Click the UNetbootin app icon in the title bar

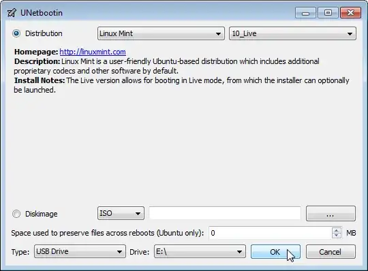12,13
